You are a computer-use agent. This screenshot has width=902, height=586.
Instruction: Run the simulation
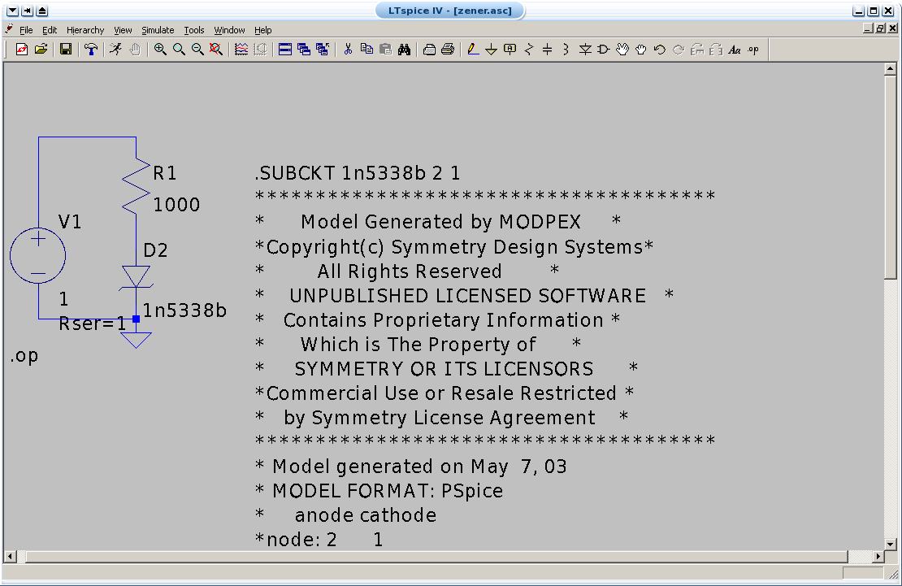[x=115, y=50]
